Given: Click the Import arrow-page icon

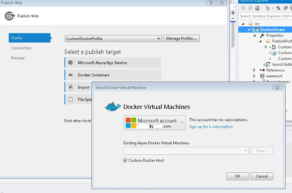Looking at the screenshot, I should [x=70, y=87].
